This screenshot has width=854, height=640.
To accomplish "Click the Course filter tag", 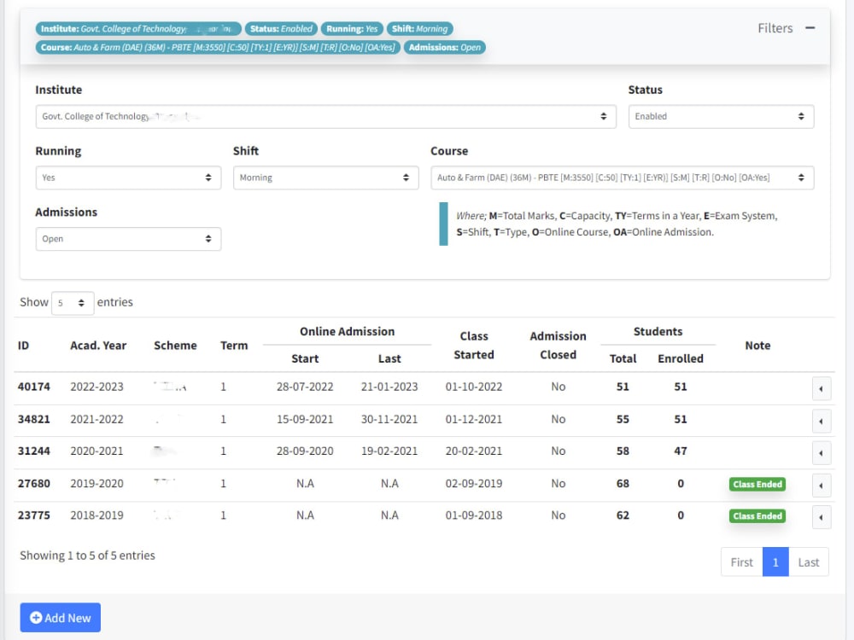I will [x=218, y=47].
